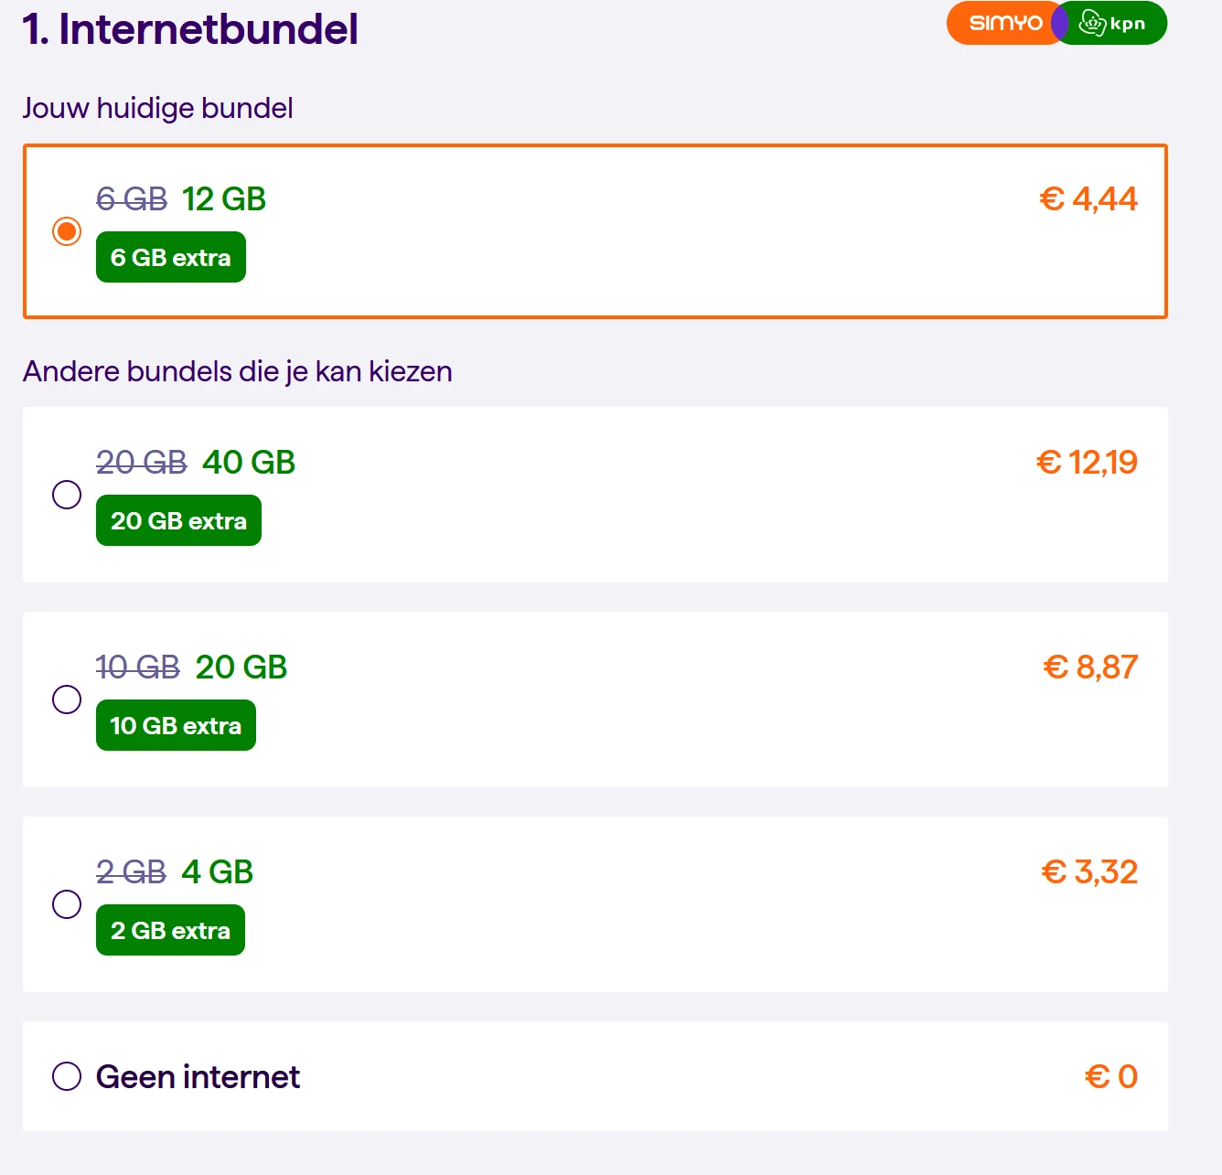
Task: Click the € 12,19 price label
Action: pos(1087,463)
